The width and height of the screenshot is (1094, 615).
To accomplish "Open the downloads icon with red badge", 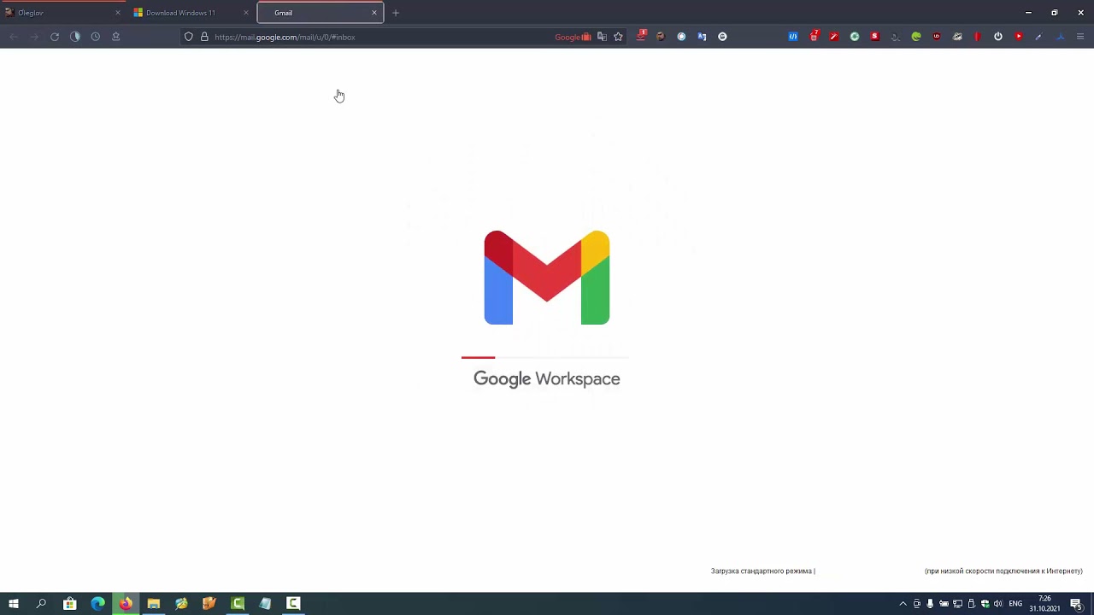I will pos(641,36).
